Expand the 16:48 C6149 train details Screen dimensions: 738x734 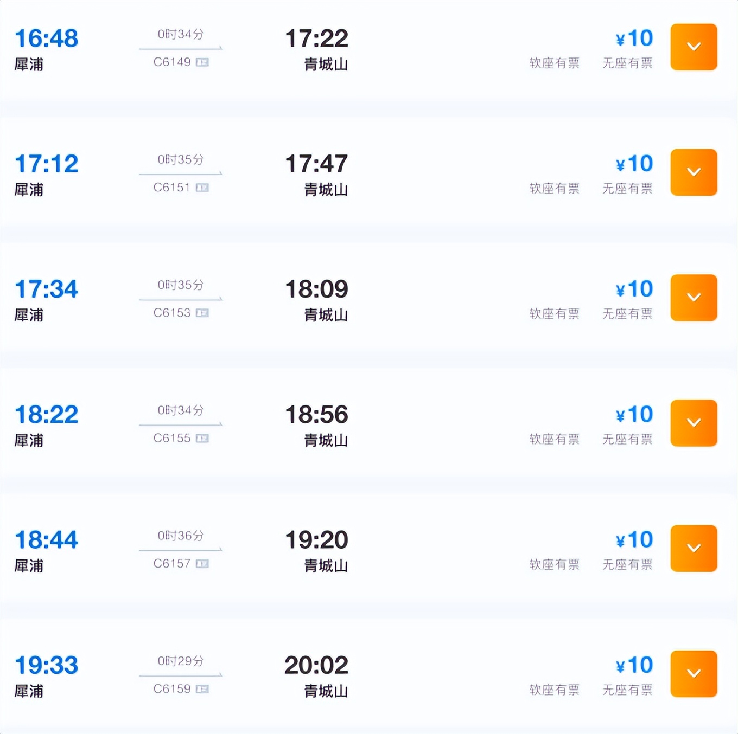694,47
